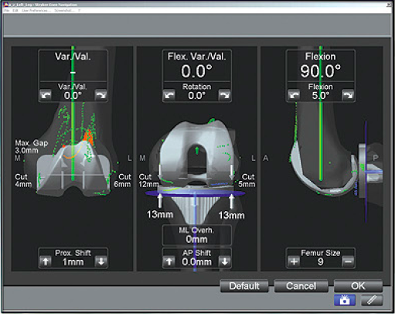Click right curved arrow beside Flexion 5.0°

pyautogui.click(x=348, y=95)
